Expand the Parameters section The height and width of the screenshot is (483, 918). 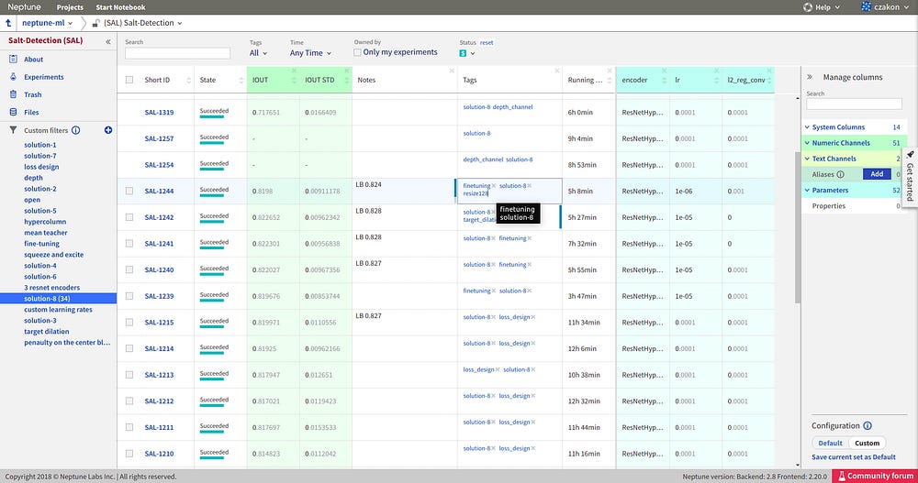(x=854, y=190)
